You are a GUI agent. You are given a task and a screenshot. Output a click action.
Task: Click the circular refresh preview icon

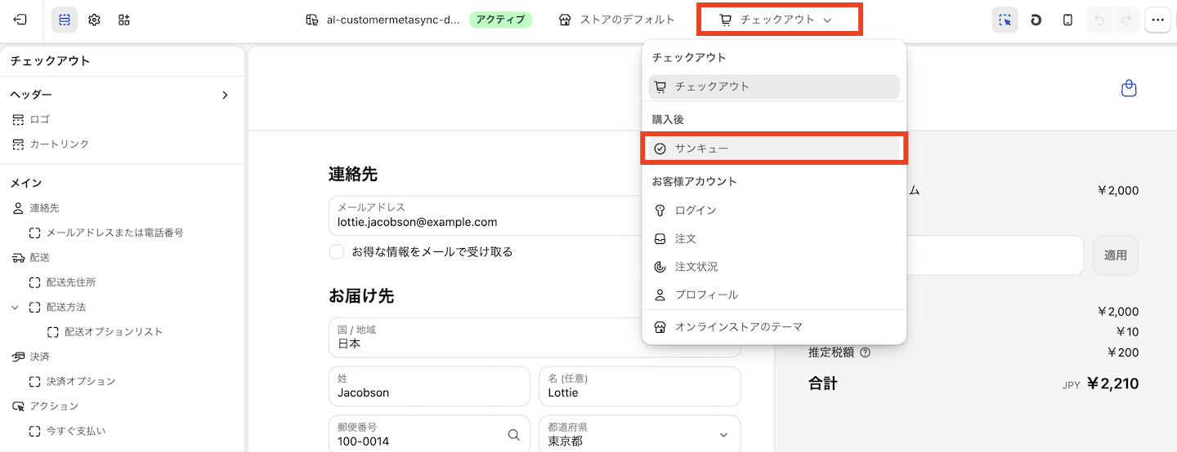click(1036, 20)
